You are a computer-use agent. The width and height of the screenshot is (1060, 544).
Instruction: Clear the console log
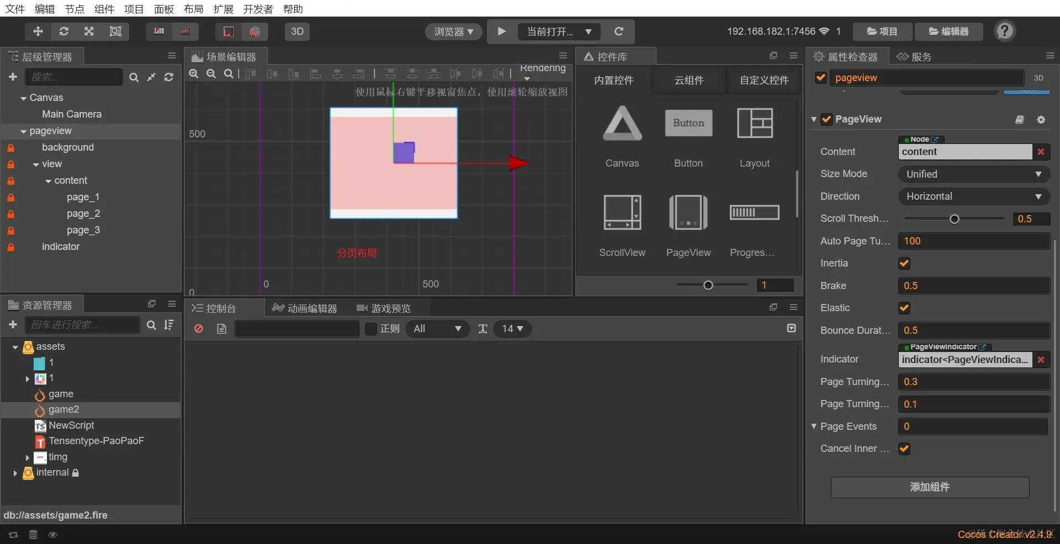[199, 329]
